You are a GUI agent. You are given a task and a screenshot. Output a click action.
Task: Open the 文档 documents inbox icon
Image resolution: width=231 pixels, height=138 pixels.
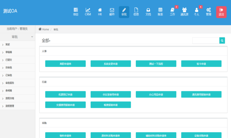(x=148, y=12)
